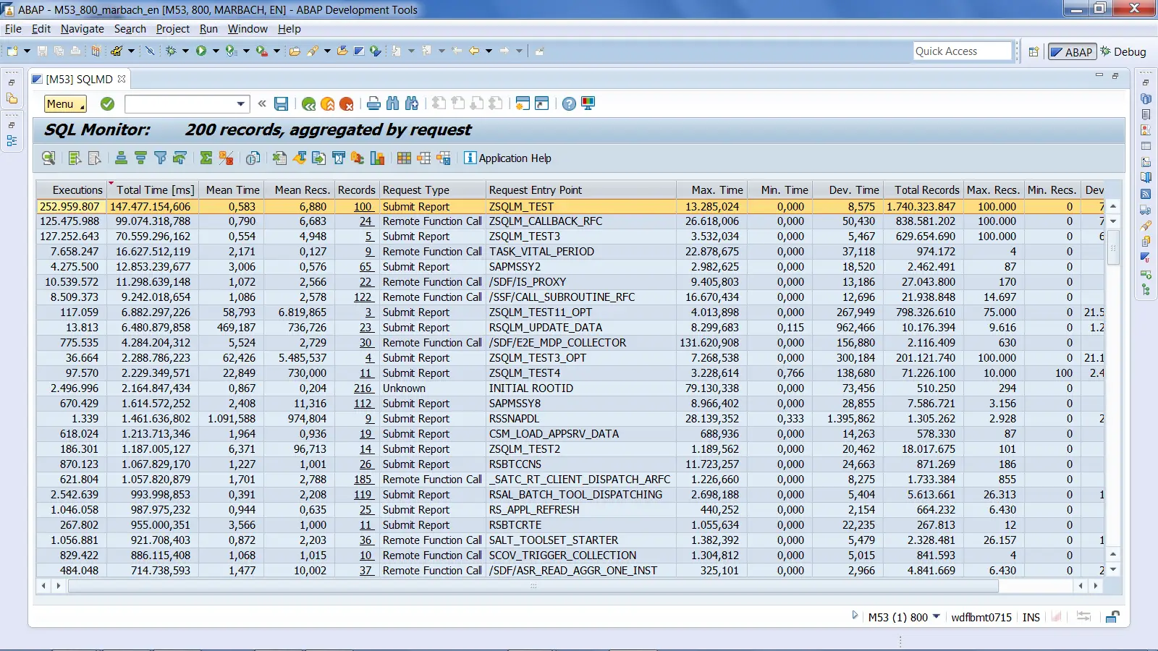Click the red Cancel session icon
Viewport: 1158px width, 651px height.
click(346, 103)
